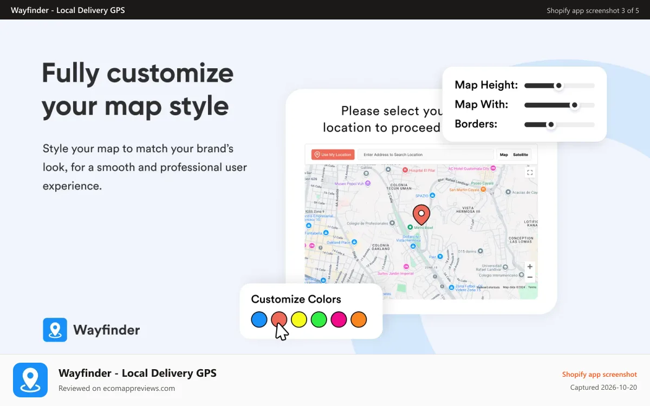Click the red location pin on map
The image size is (650, 406).
pyautogui.click(x=421, y=215)
